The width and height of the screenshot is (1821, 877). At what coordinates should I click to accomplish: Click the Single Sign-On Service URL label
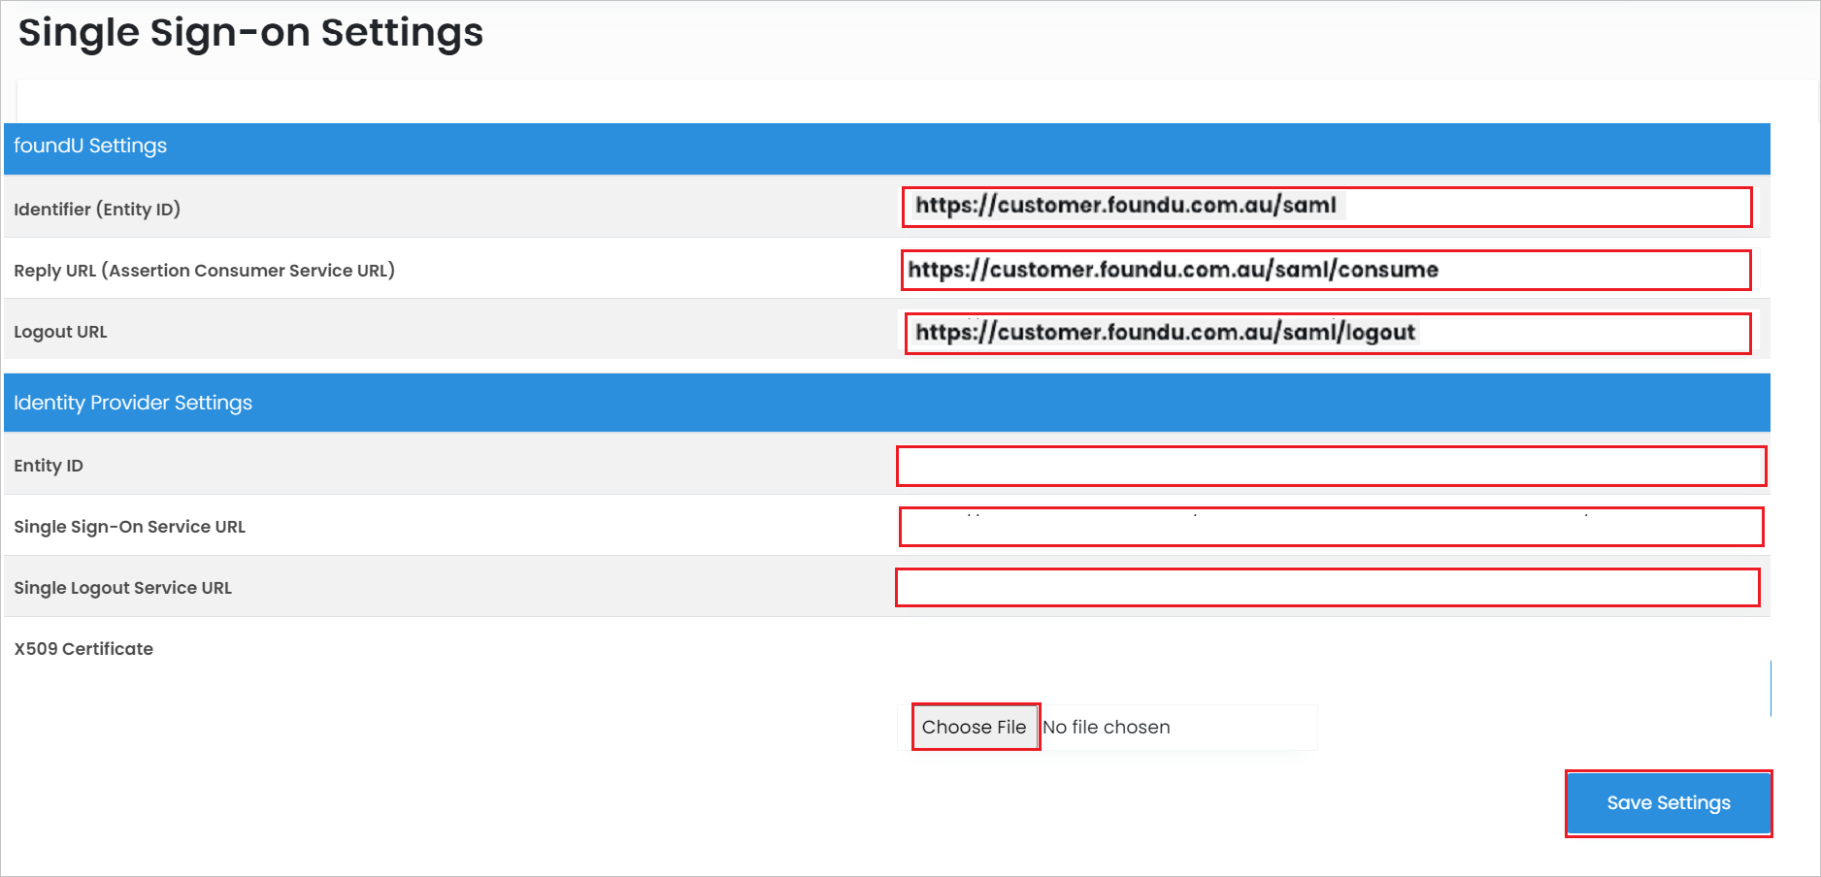[x=130, y=527]
